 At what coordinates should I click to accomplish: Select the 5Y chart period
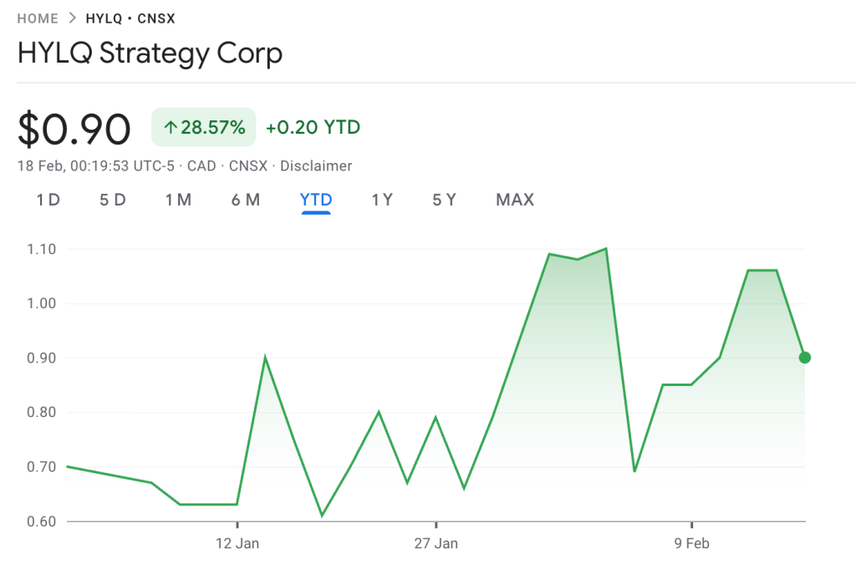[x=444, y=200]
